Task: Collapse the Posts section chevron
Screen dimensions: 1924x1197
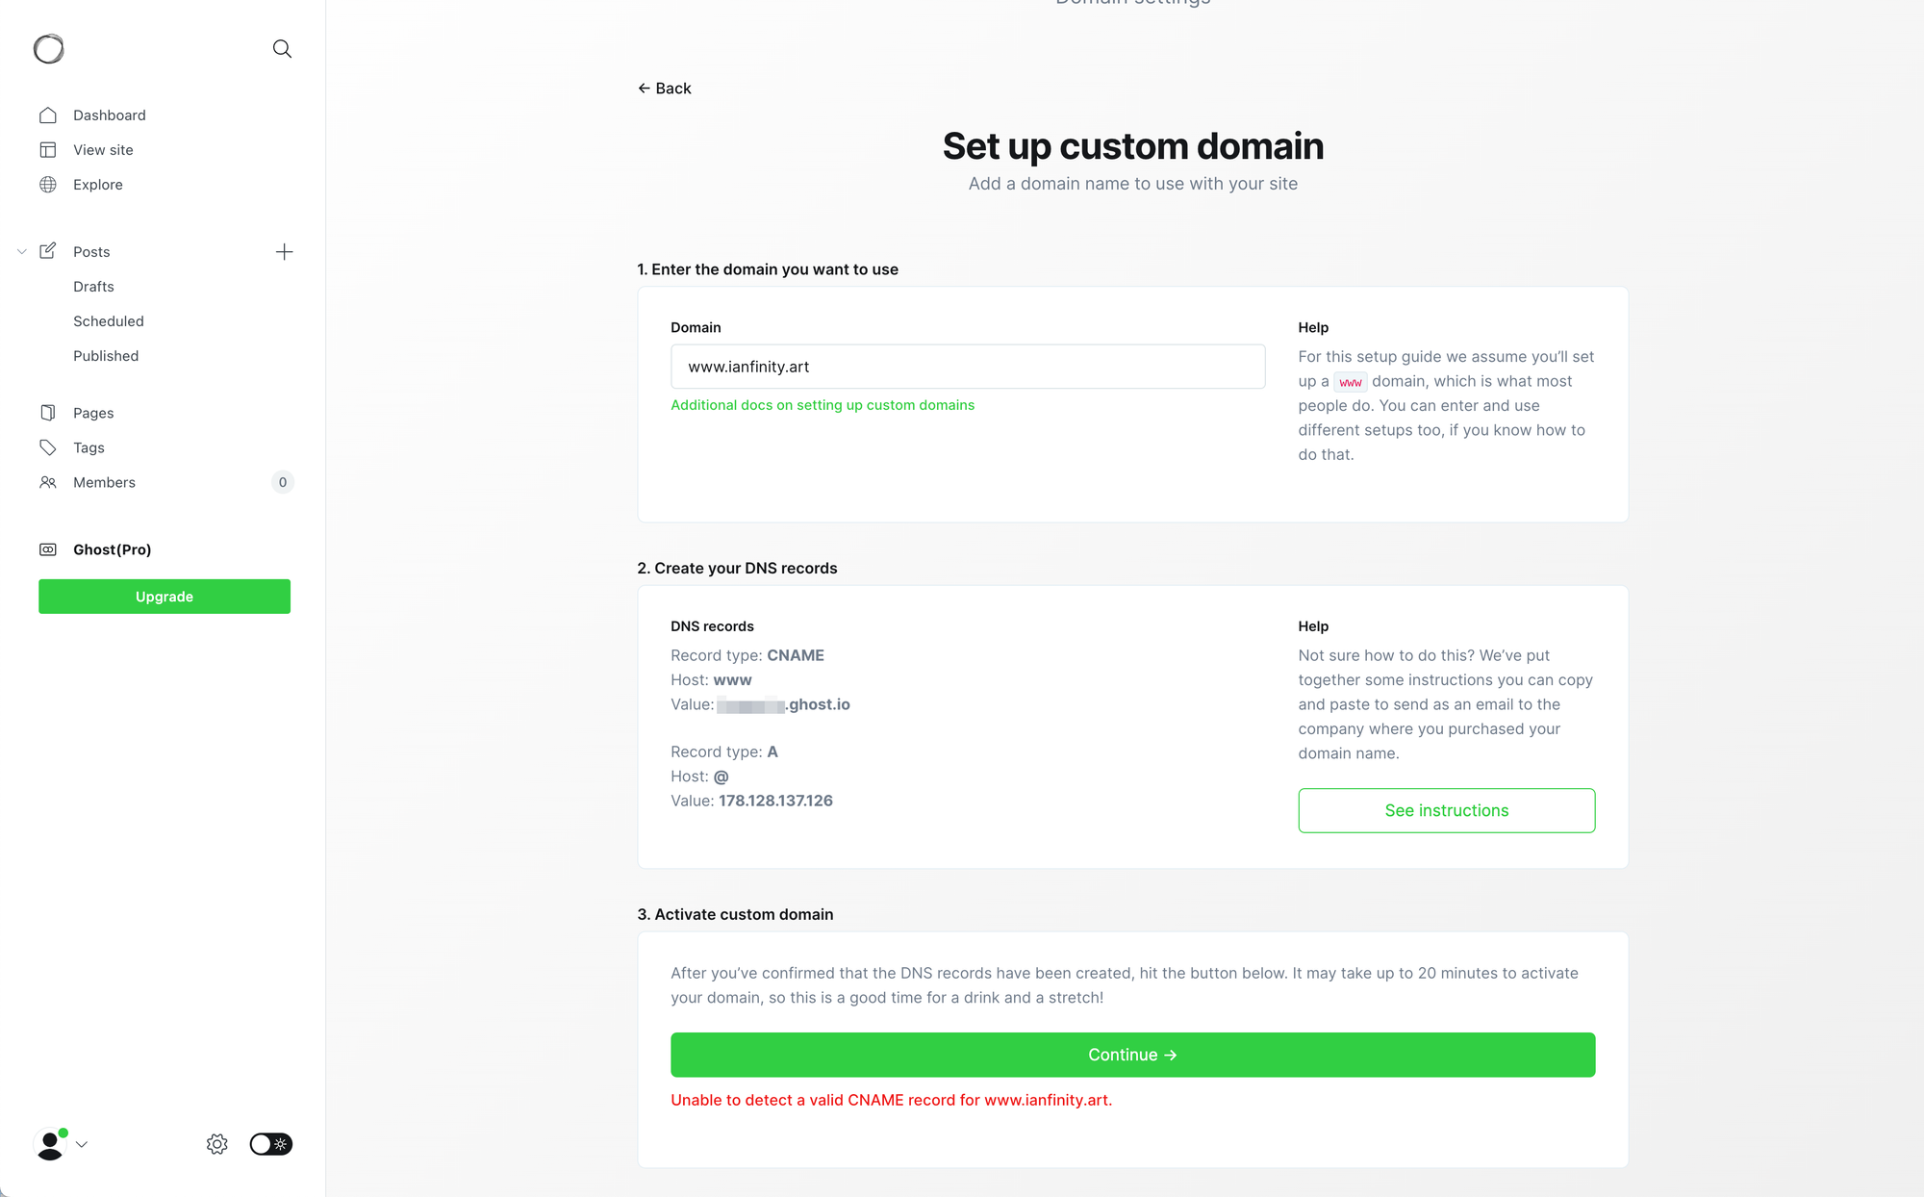Action: click(21, 252)
